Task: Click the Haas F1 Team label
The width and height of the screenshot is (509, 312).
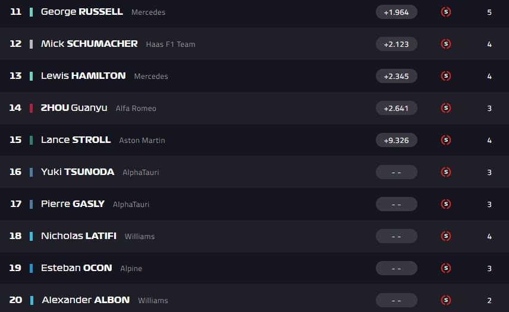Action: 171,44
